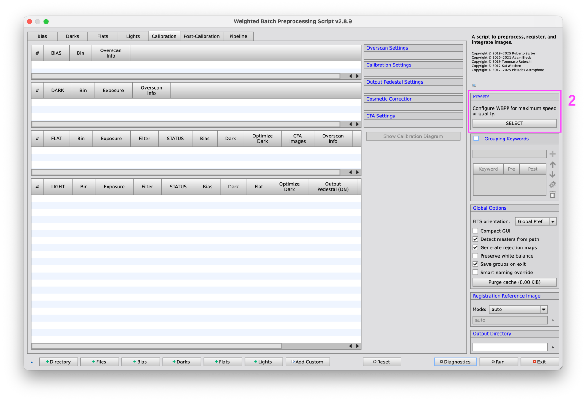
Task: Click the Output Directory text field
Action: coord(509,347)
